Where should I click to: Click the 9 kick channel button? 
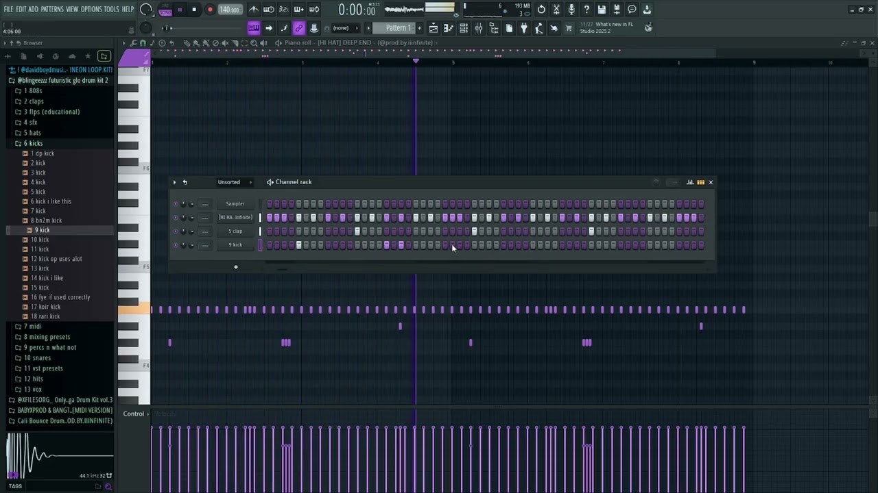(x=235, y=245)
